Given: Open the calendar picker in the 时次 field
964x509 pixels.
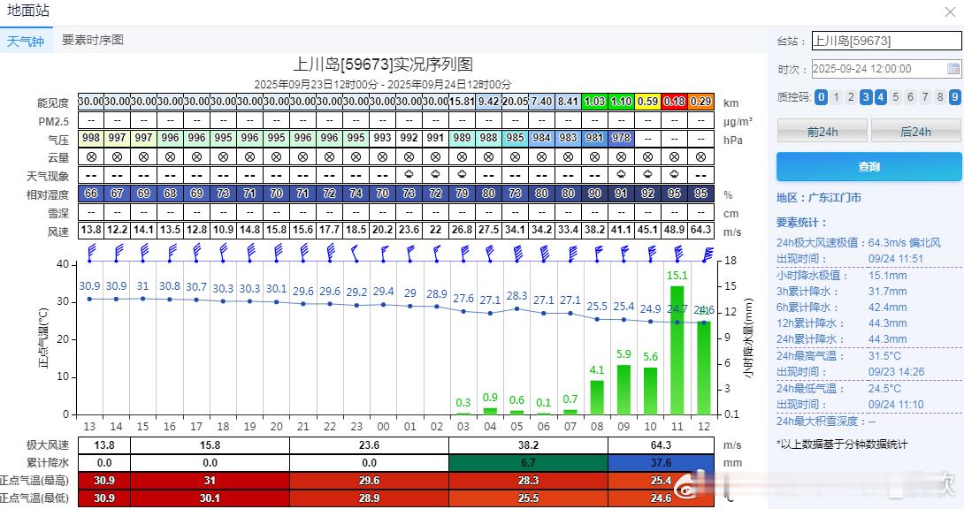Looking at the screenshot, I should tap(953, 69).
